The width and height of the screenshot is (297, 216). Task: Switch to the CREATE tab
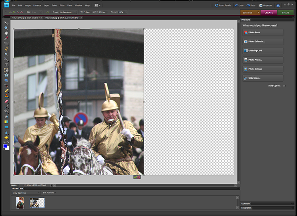click(x=268, y=12)
